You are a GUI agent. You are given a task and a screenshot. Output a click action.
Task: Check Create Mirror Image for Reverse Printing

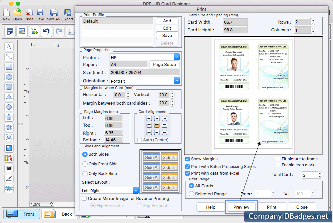84,198
